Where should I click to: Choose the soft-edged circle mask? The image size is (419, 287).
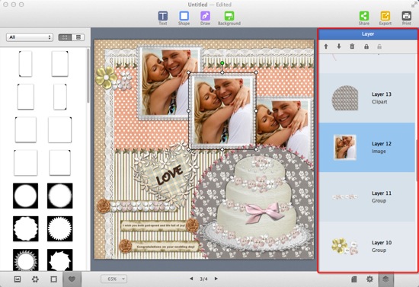point(60,196)
